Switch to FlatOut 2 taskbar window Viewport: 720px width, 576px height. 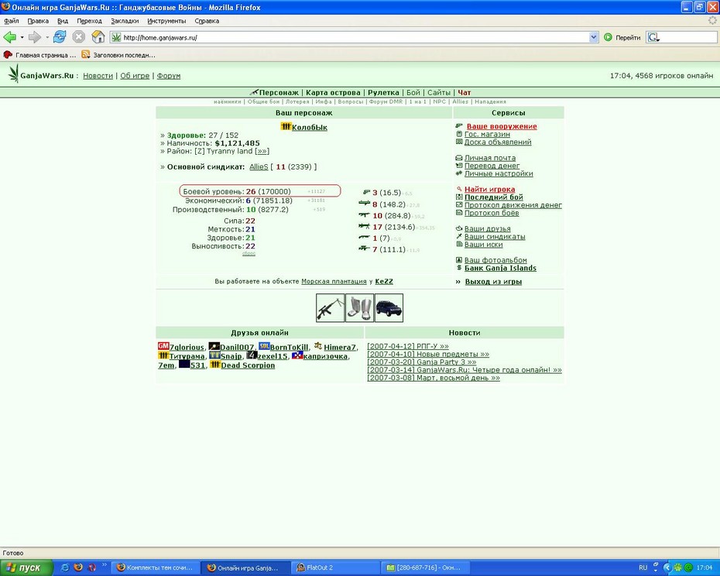[x=337, y=568]
